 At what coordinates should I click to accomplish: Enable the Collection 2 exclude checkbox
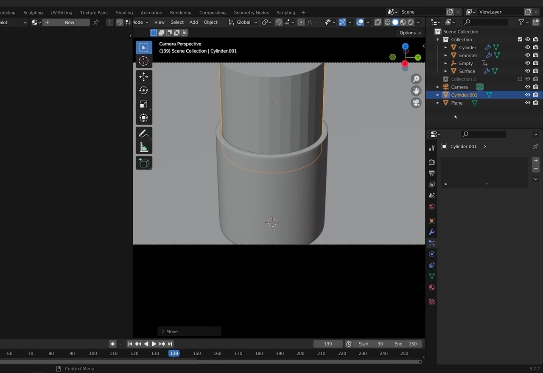pos(520,79)
